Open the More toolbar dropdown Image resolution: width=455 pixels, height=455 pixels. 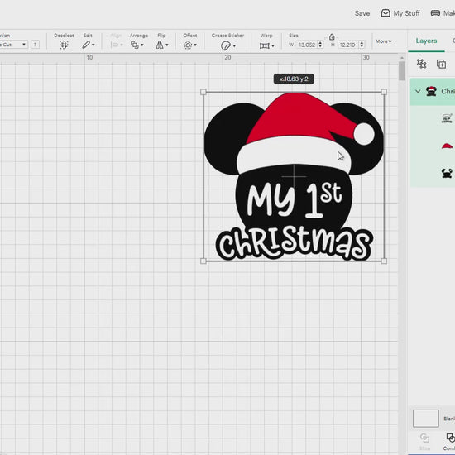383,41
